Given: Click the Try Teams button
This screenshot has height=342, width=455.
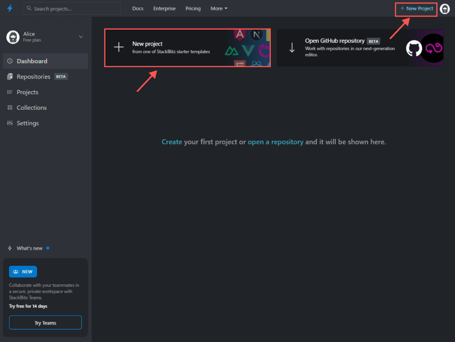Looking at the screenshot, I should coord(45,322).
